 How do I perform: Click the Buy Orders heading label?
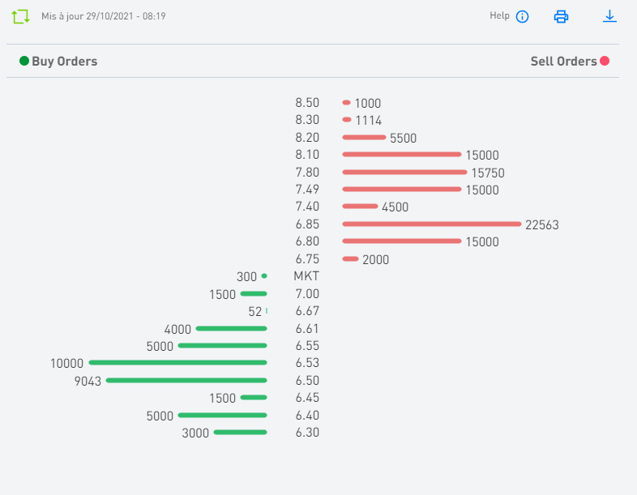point(64,62)
